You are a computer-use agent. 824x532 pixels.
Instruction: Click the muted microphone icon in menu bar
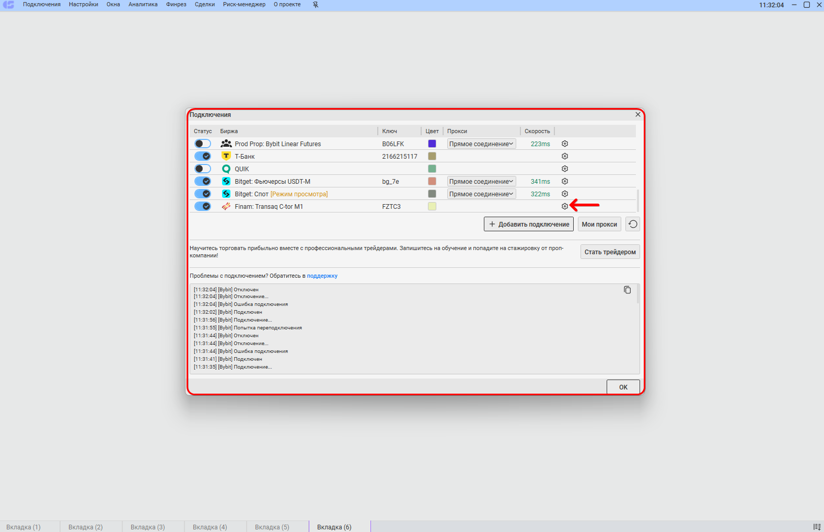tap(316, 5)
